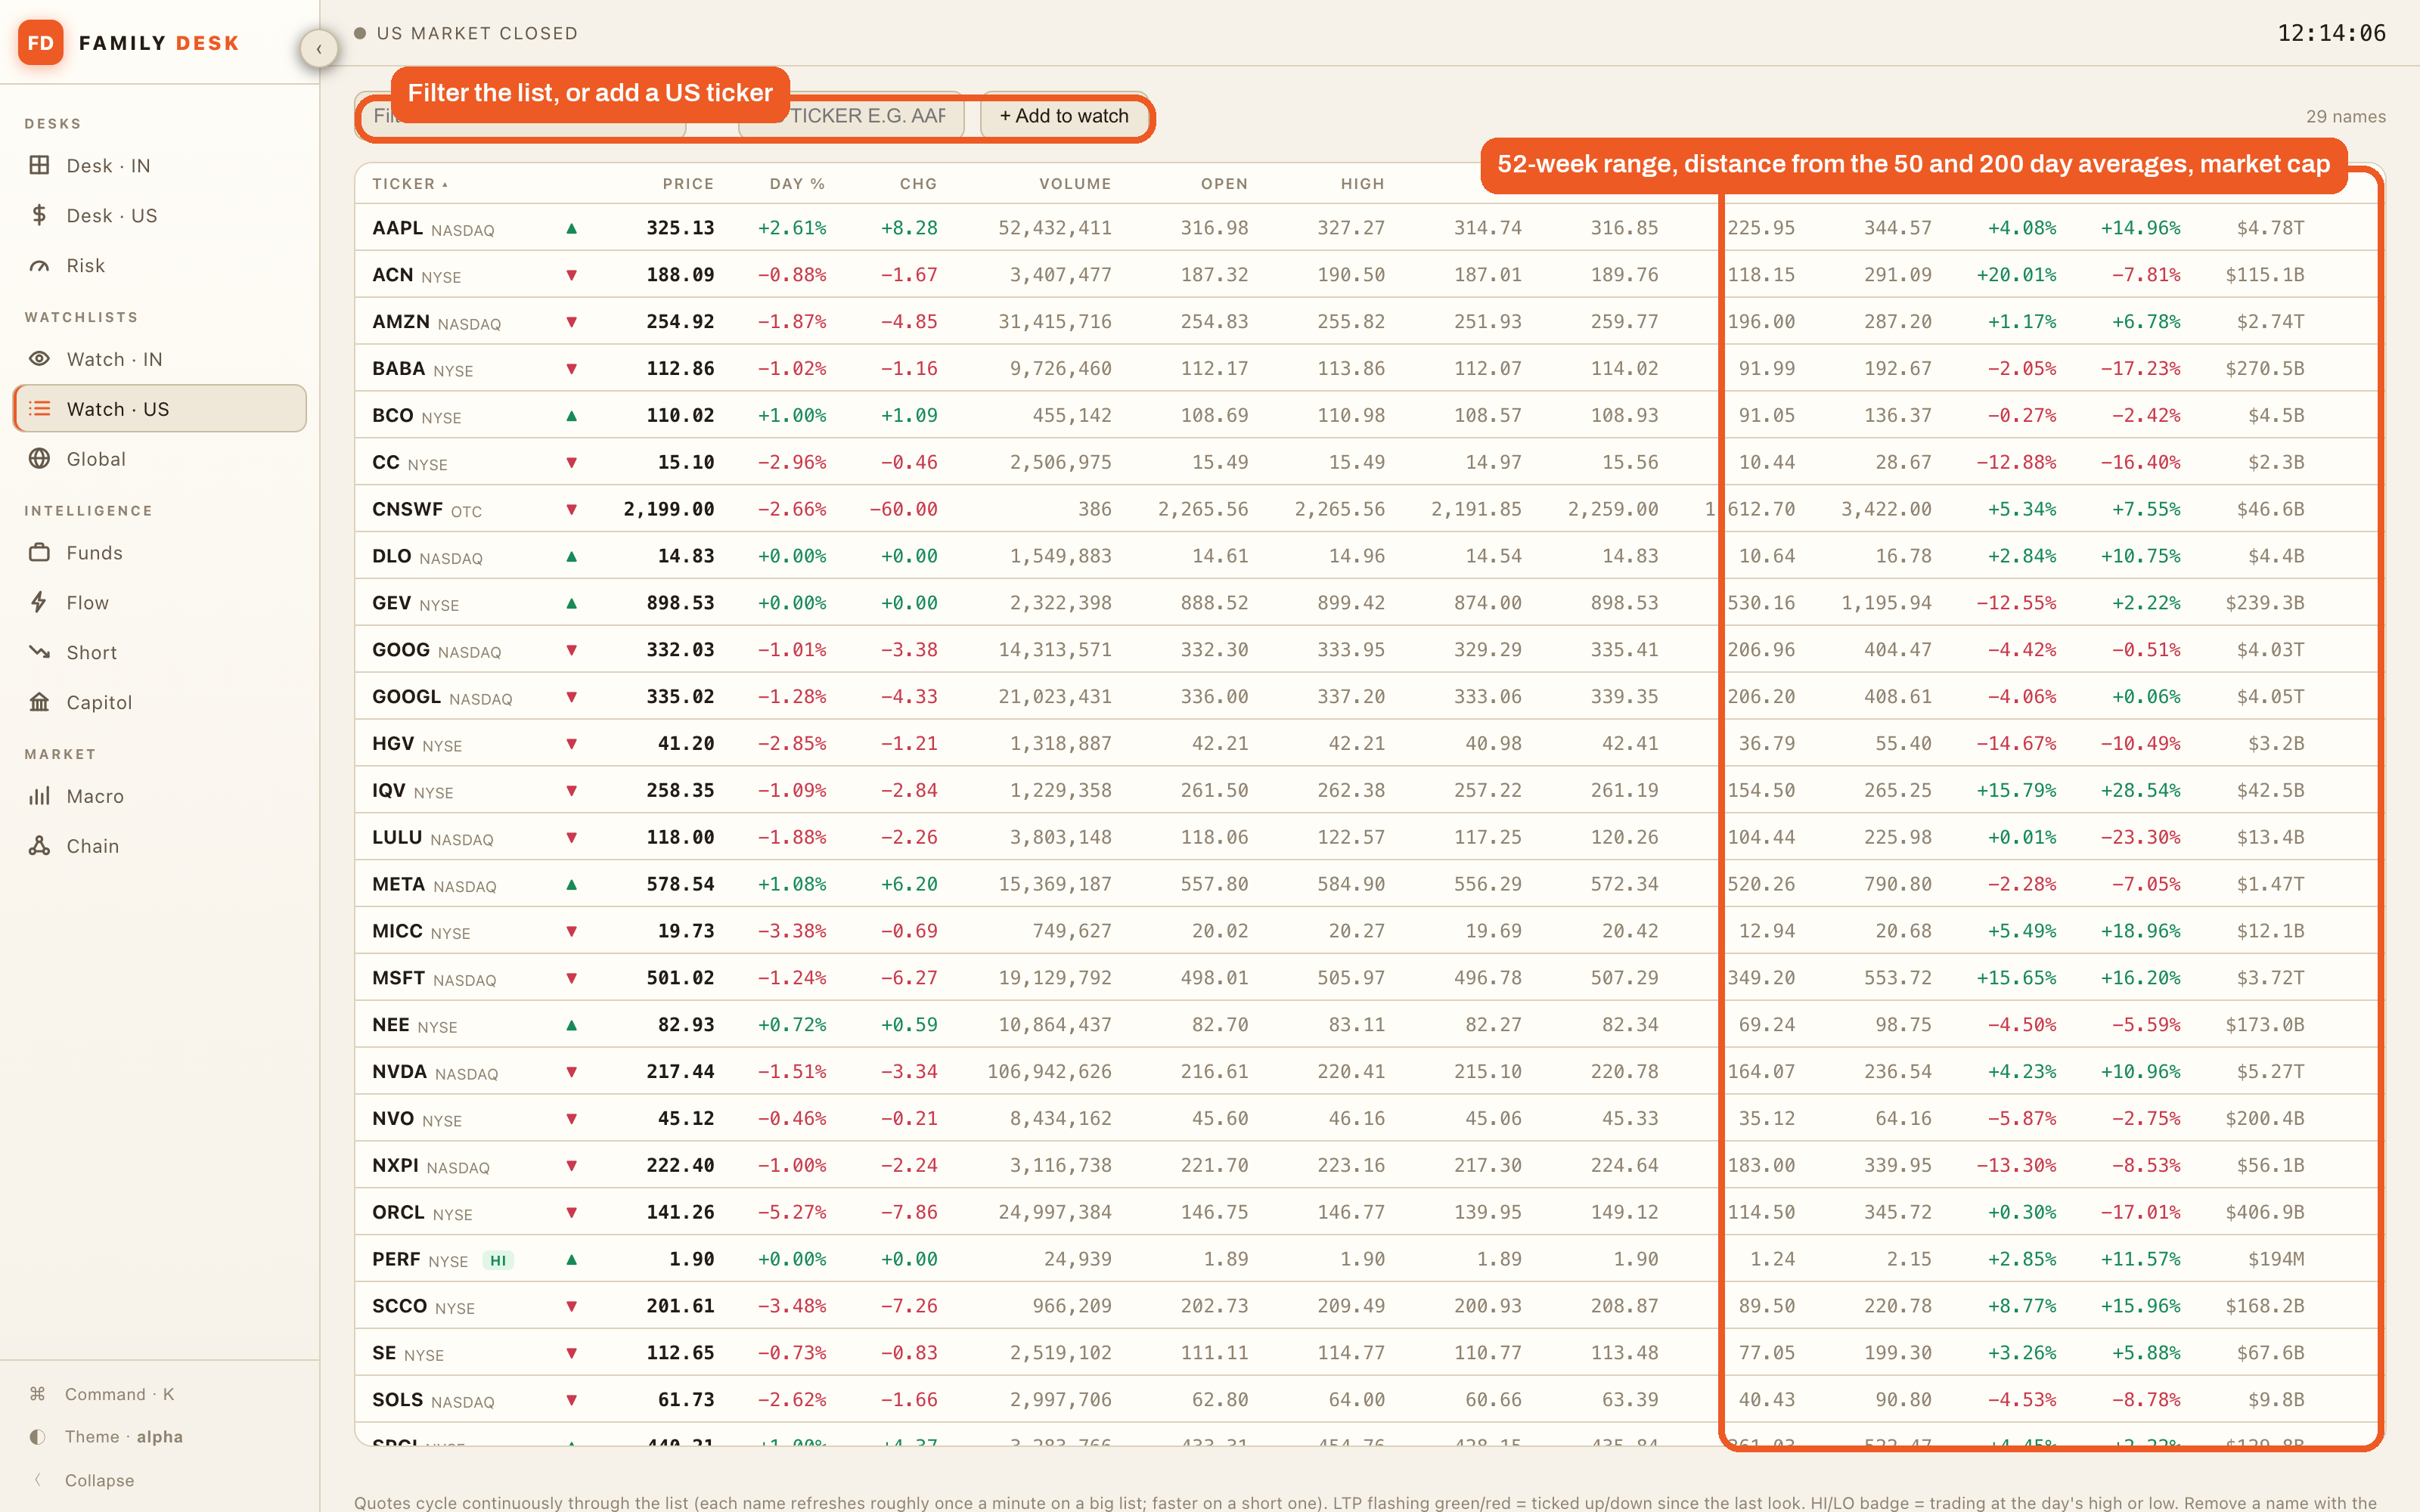
Task: Open Desk · US dollar icon
Action: (39, 215)
